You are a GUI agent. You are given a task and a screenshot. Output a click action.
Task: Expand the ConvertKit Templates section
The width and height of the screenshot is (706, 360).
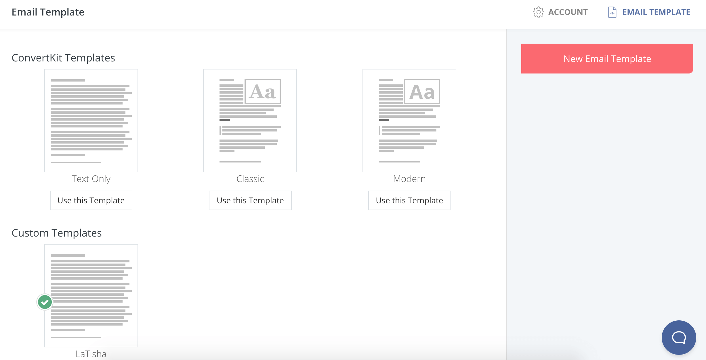(63, 57)
